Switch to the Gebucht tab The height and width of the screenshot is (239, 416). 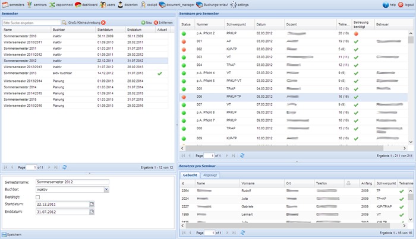tap(190, 175)
